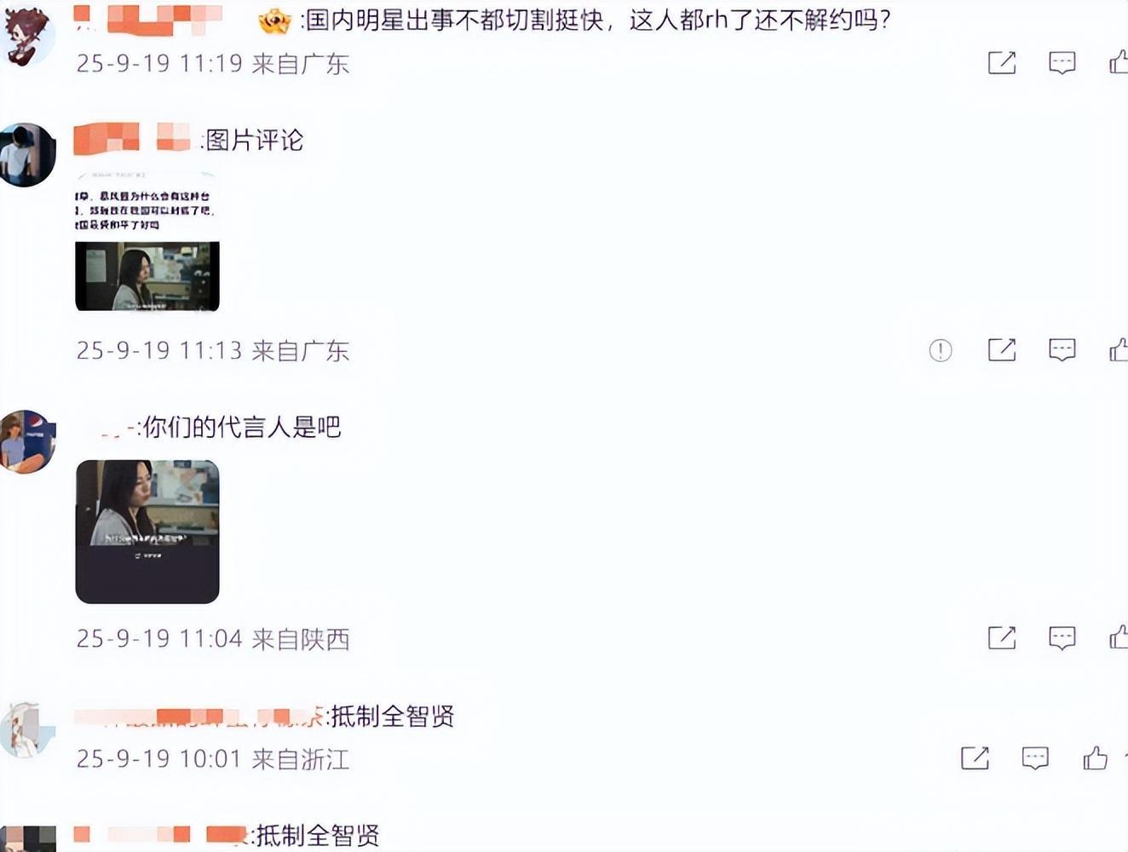Screen dimensions: 1128x852
Task: Like the comment from 陕西 at 11:04
Action: click(1119, 637)
